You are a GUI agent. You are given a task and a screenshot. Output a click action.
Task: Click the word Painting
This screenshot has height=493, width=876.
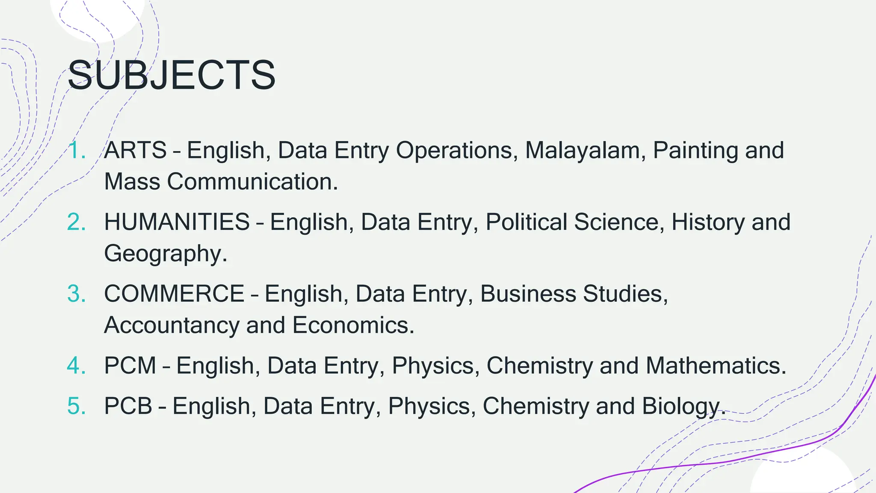(x=695, y=151)
